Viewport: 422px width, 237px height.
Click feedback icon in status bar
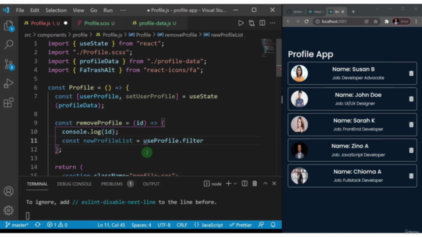[x=261, y=225]
